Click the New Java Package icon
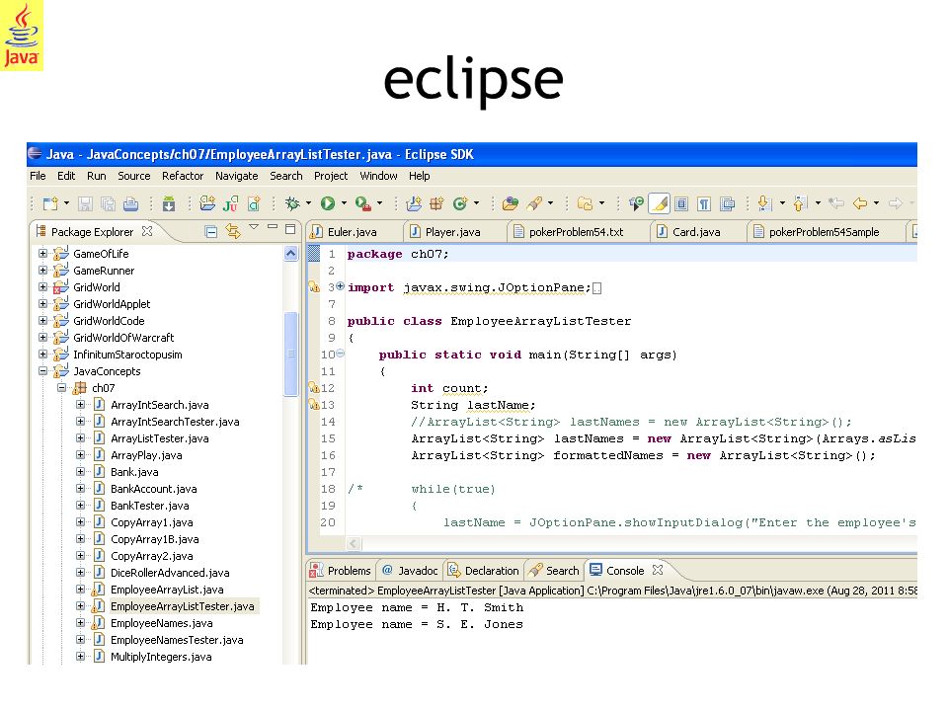The width and height of the screenshot is (948, 711). click(436, 203)
